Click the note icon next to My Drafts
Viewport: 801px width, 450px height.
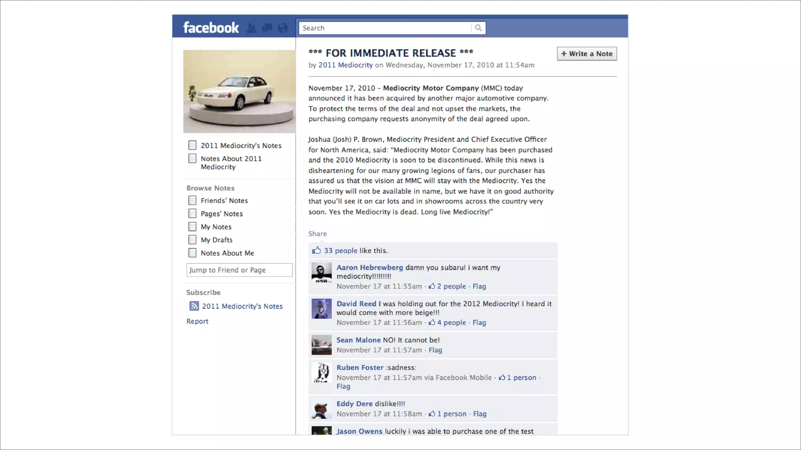point(192,240)
